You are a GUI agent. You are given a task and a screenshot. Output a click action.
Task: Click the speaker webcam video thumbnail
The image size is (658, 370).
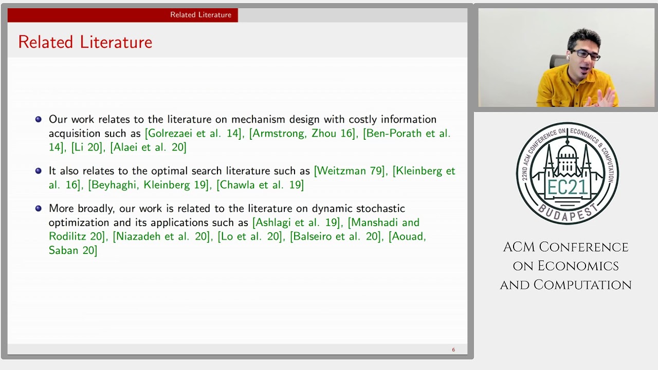(x=566, y=58)
